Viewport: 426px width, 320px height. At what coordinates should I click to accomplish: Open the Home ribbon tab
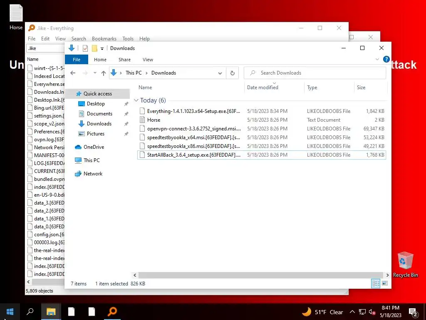point(100,60)
